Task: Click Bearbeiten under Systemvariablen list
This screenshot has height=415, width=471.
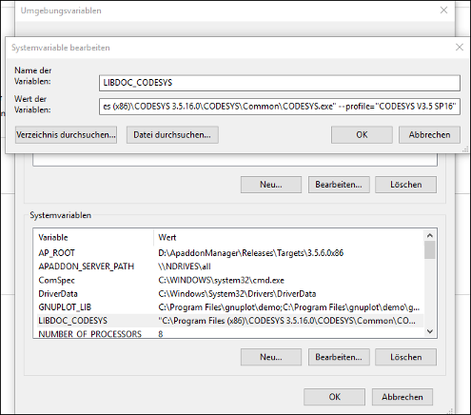Action: pyautogui.click(x=339, y=357)
